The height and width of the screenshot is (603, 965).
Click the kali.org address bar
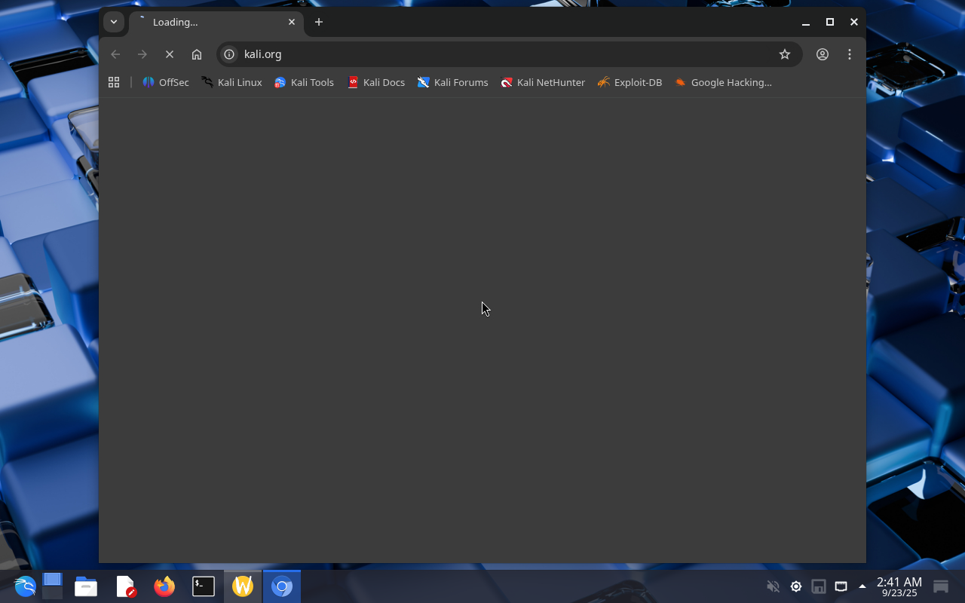498,54
